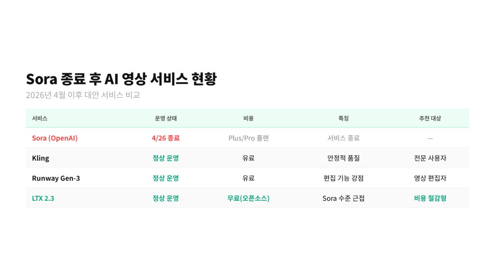Click the 안정적 품질 feature cell
The height and width of the screenshot is (278, 495).
[344, 158]
